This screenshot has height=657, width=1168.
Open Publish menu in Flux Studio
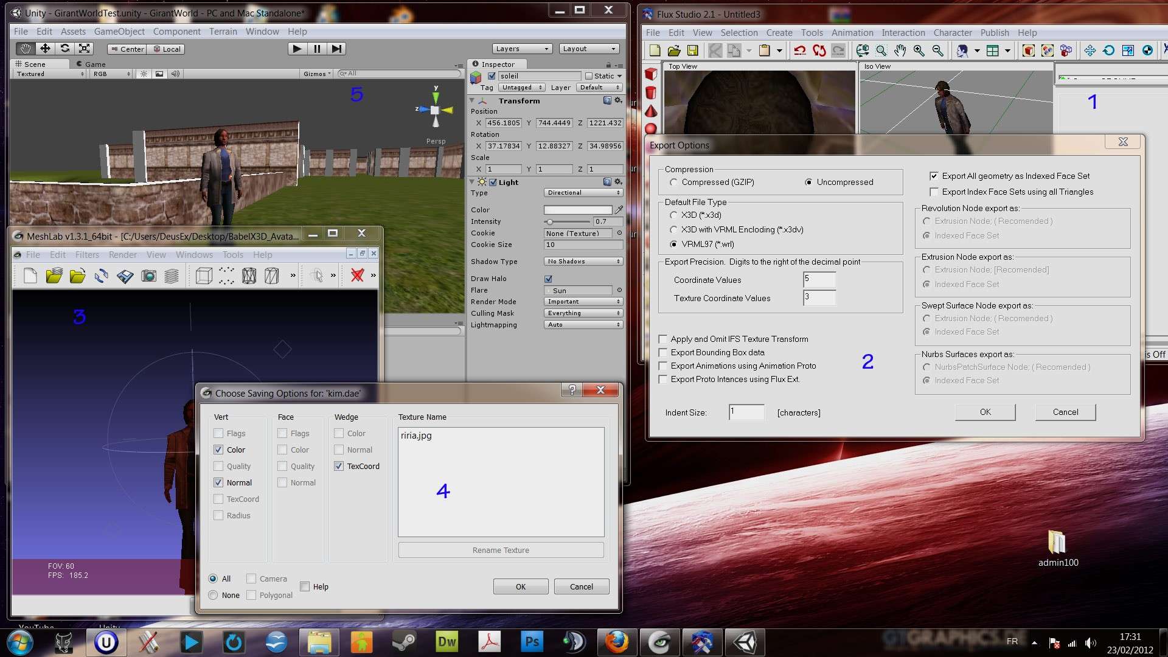click(x=995, y=33)
